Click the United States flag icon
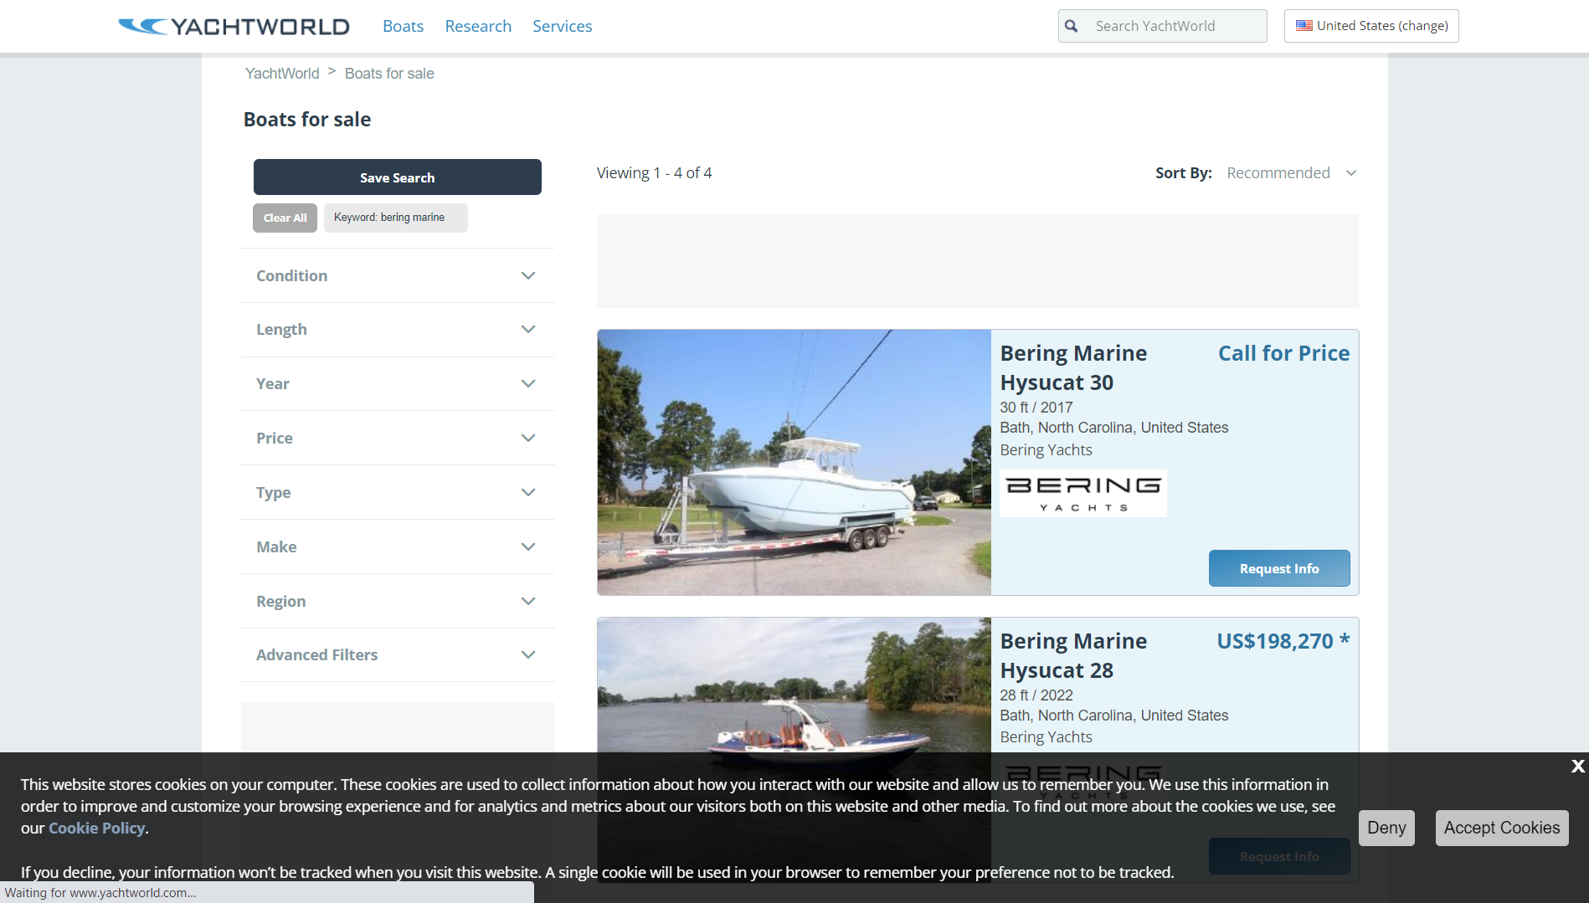Screen dimensions: 1589x903 (x=1304, y=26)
